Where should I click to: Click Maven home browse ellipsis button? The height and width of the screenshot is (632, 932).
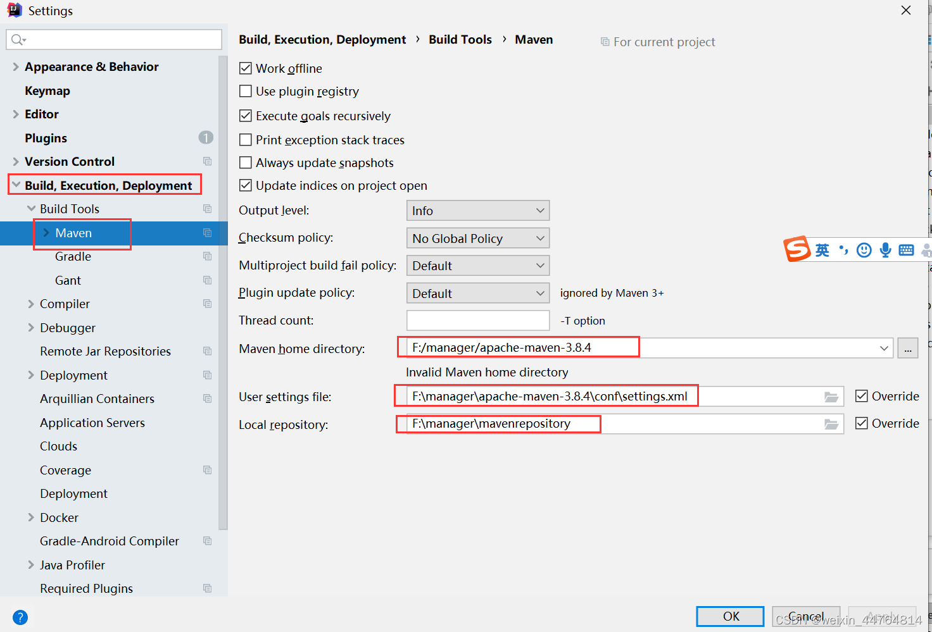pyautogui.click(x=908, y=349)
